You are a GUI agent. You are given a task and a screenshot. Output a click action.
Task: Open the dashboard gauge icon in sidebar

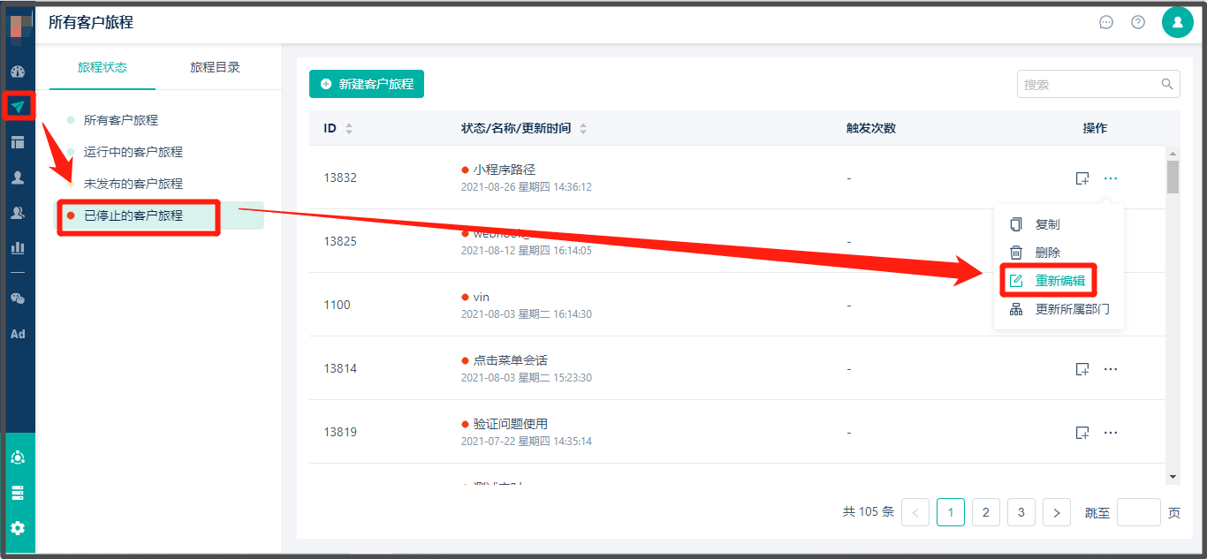pyautogui.click(x=18, y=72)
